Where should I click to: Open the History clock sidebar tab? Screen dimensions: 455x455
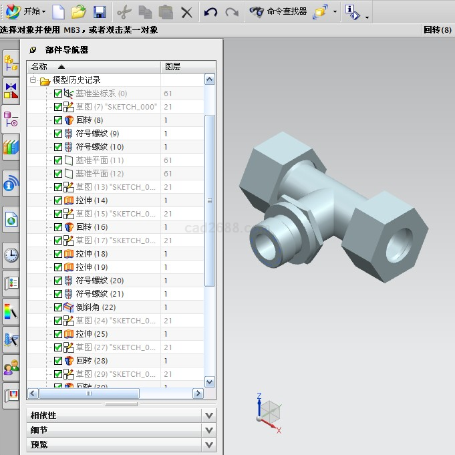point(11,255)
